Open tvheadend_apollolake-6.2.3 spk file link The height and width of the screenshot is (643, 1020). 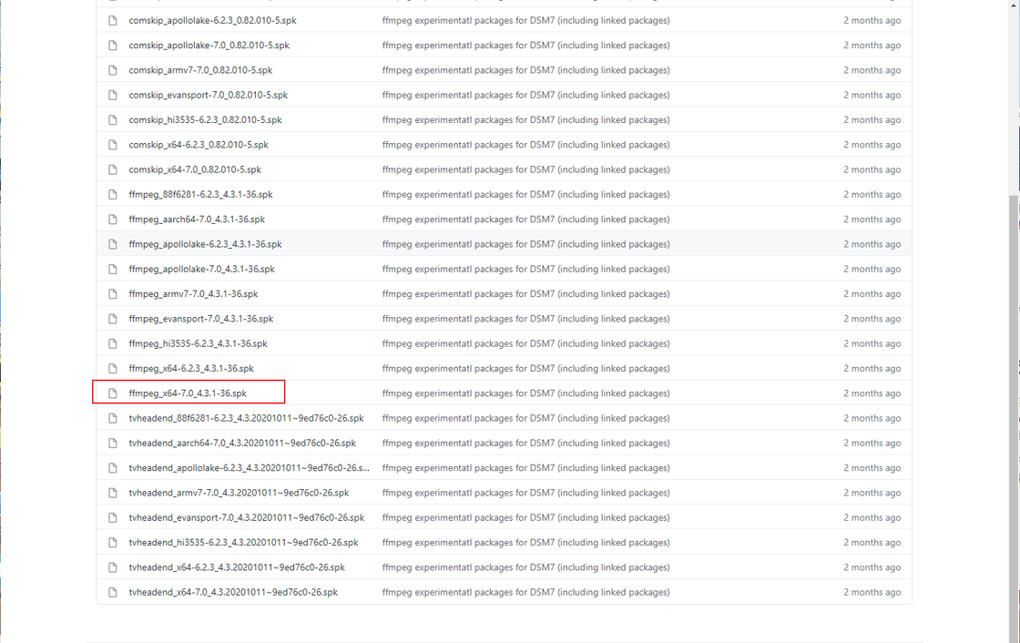coord(249,468)
